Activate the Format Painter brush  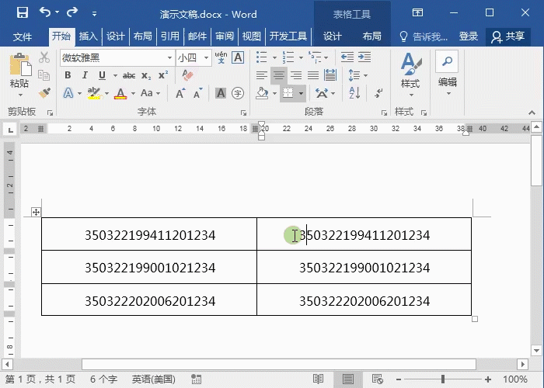44,93
